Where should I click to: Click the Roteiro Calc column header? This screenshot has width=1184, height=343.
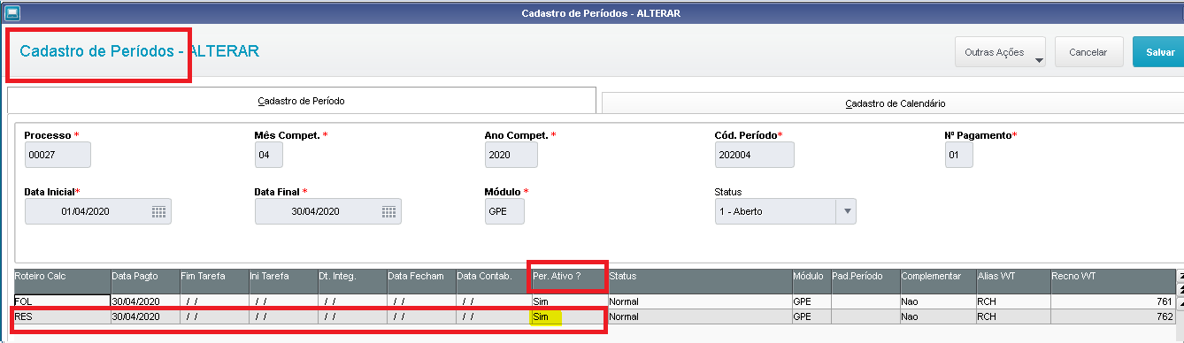click(x=61, y=281)
